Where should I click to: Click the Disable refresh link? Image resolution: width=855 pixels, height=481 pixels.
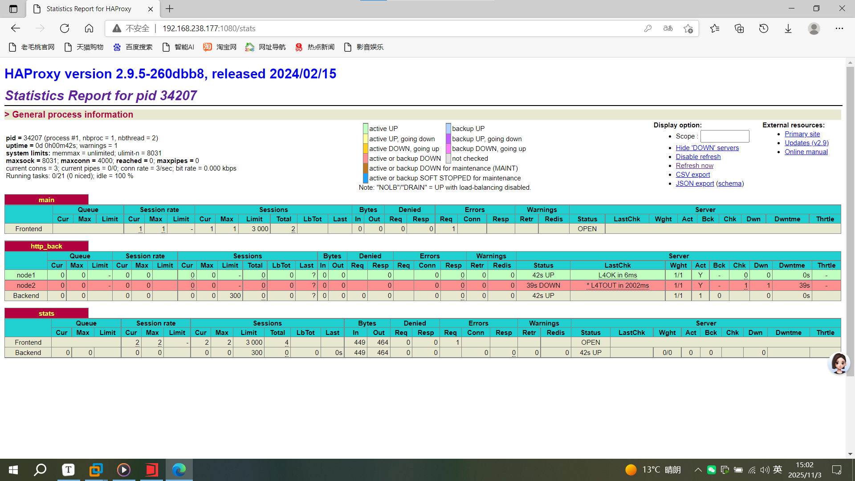pos(698,157)
